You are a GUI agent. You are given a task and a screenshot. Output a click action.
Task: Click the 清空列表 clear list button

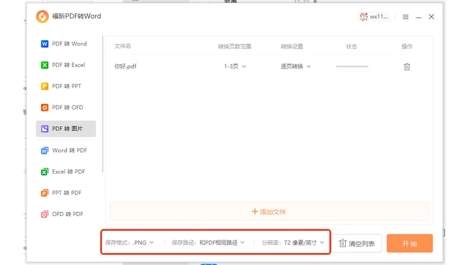(x=357, y=244)
